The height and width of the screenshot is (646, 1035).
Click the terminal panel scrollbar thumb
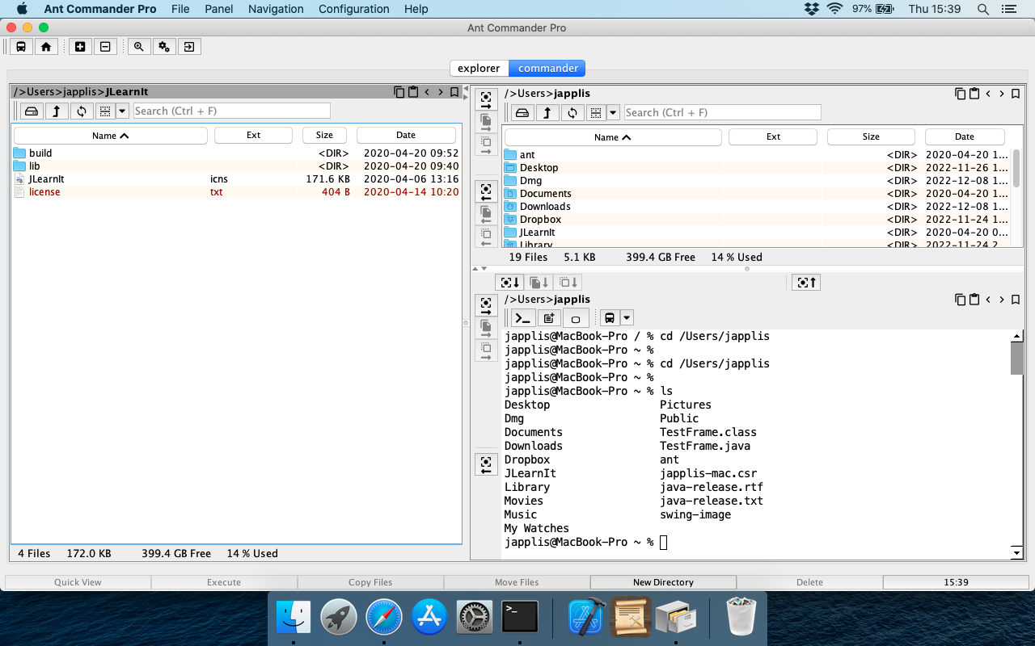tap(1016, 358)
